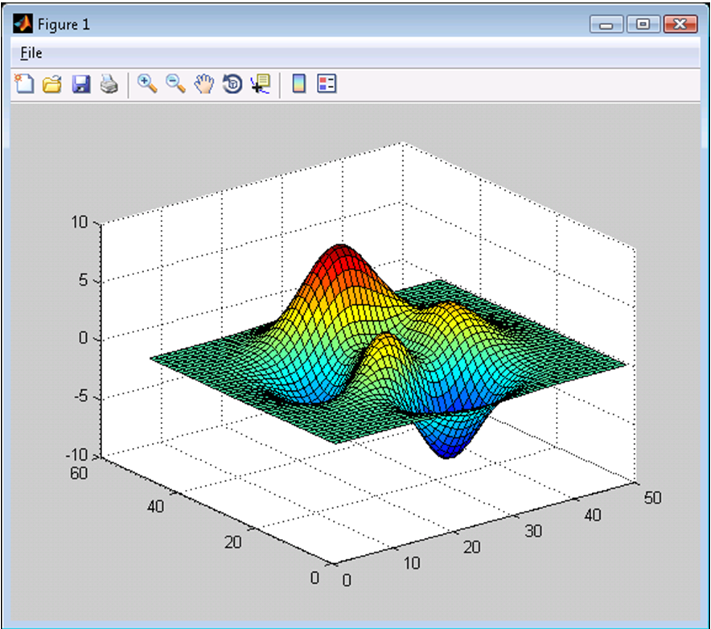Open the File menu
Screen dimensions: 711x629
(31, 53)
